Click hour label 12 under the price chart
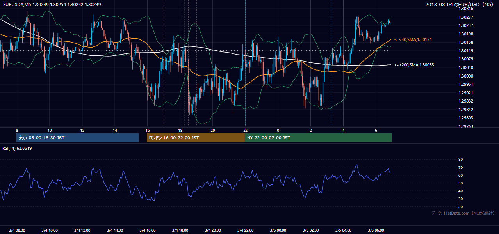Screen dimensions: 499x234 point(82,130)
